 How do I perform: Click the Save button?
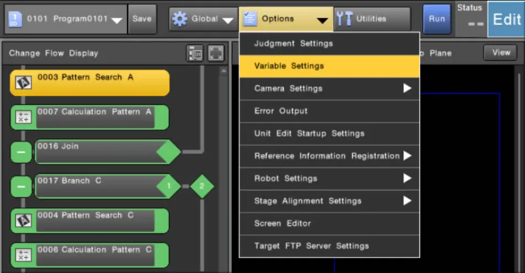[142, 19]
